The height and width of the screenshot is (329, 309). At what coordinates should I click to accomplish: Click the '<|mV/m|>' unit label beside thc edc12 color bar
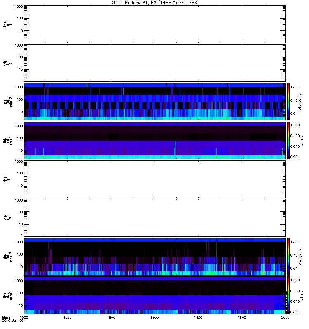[300, 257]
